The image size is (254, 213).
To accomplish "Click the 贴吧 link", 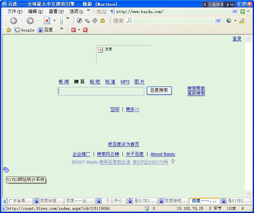I will pyautogui.click(x=95, y=82).
